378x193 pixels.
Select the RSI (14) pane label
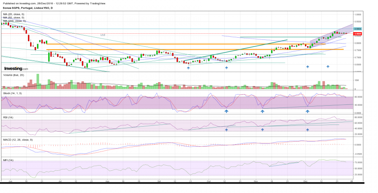[8, 117]
